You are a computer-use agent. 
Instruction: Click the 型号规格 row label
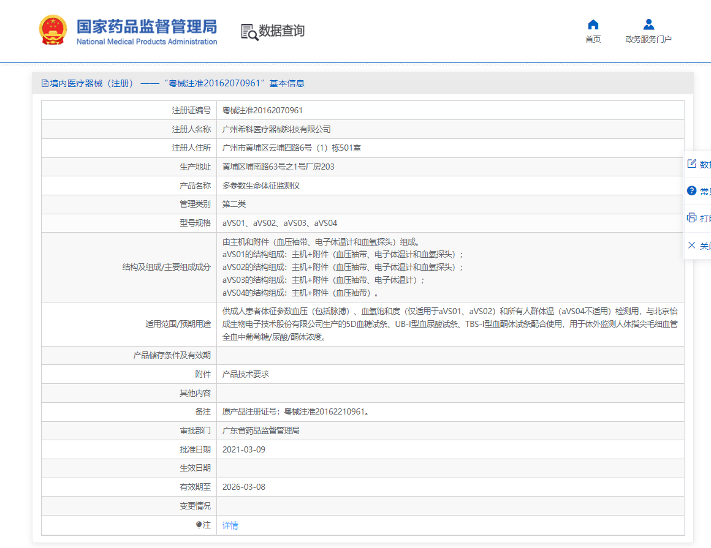coord(195,223)
